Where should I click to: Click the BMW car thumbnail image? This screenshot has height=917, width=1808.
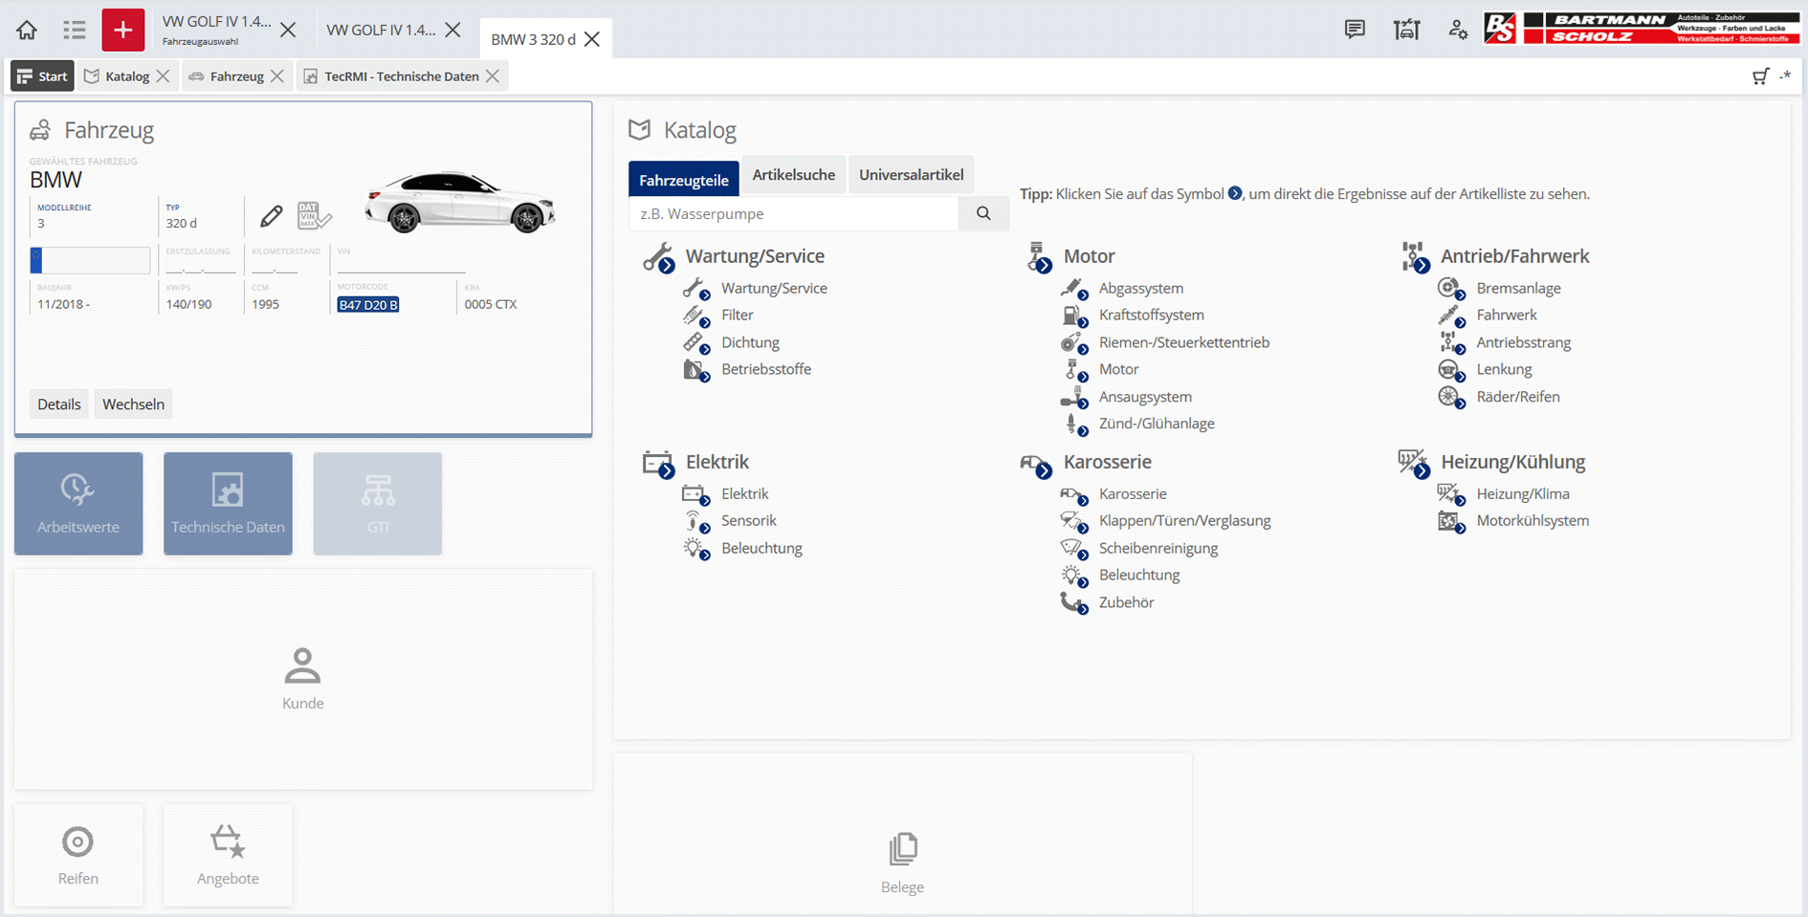(460, 202)
